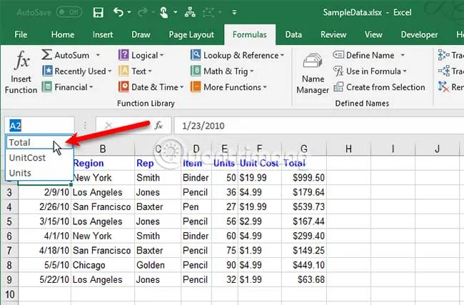Open the Financial functions menu
This screenshot has width=464, height=305.
(x=68, y=87)
